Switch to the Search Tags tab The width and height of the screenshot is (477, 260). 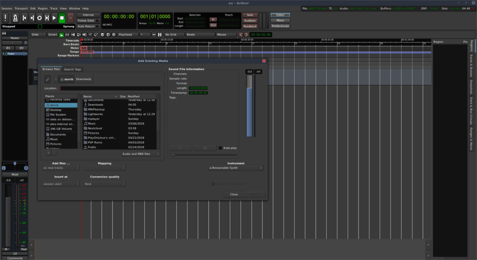[x=72, y=69]
